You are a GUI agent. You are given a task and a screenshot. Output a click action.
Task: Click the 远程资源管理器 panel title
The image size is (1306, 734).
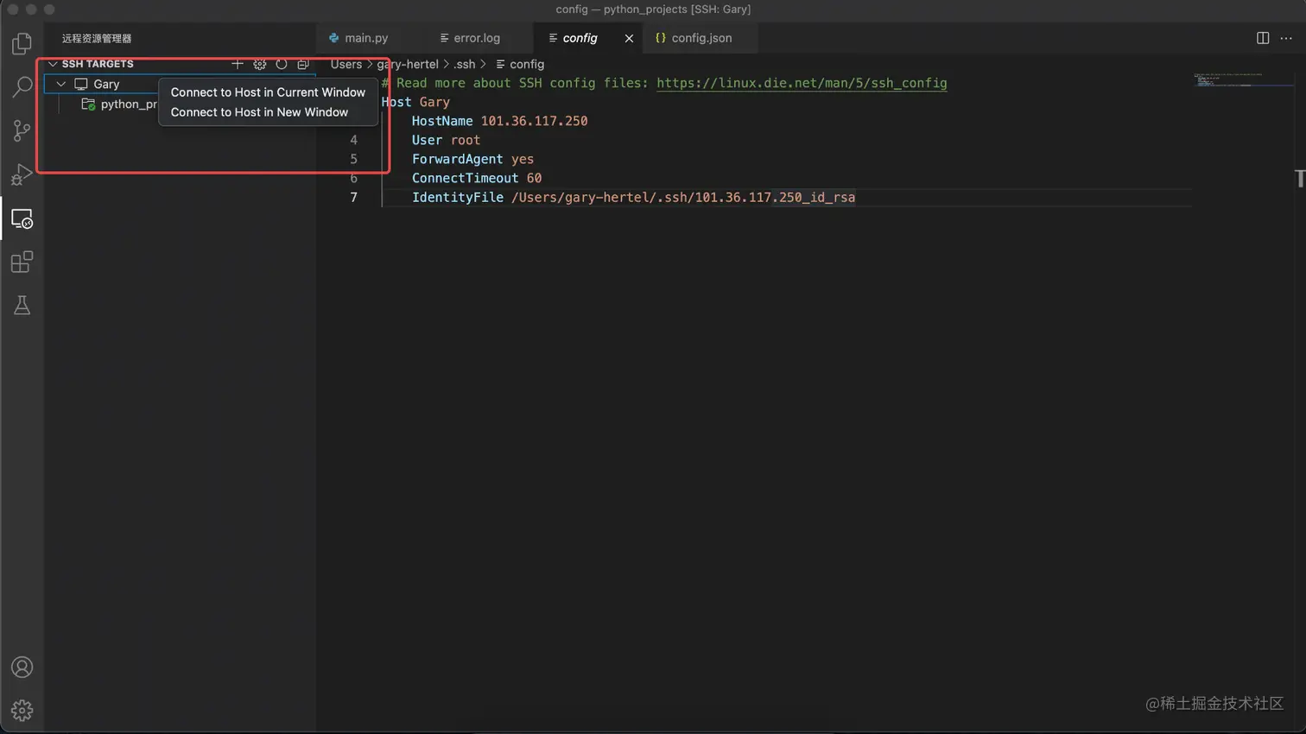click(x=97, y=38)
